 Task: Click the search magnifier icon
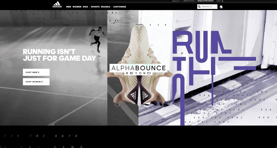(199, 7)
